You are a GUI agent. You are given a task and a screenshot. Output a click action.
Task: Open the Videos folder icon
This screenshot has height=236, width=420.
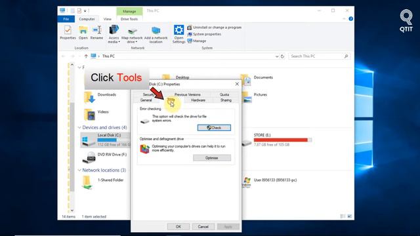point(89,115)
